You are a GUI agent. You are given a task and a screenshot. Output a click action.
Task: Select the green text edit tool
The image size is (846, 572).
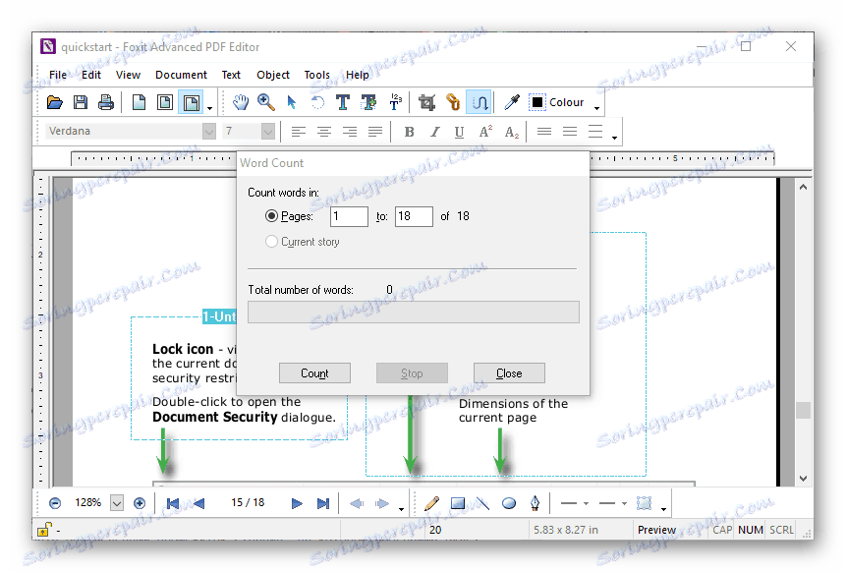369,102
